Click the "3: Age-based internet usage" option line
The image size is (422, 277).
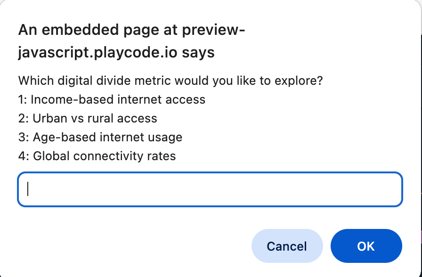pyautogui.click(x=100, y=137)
